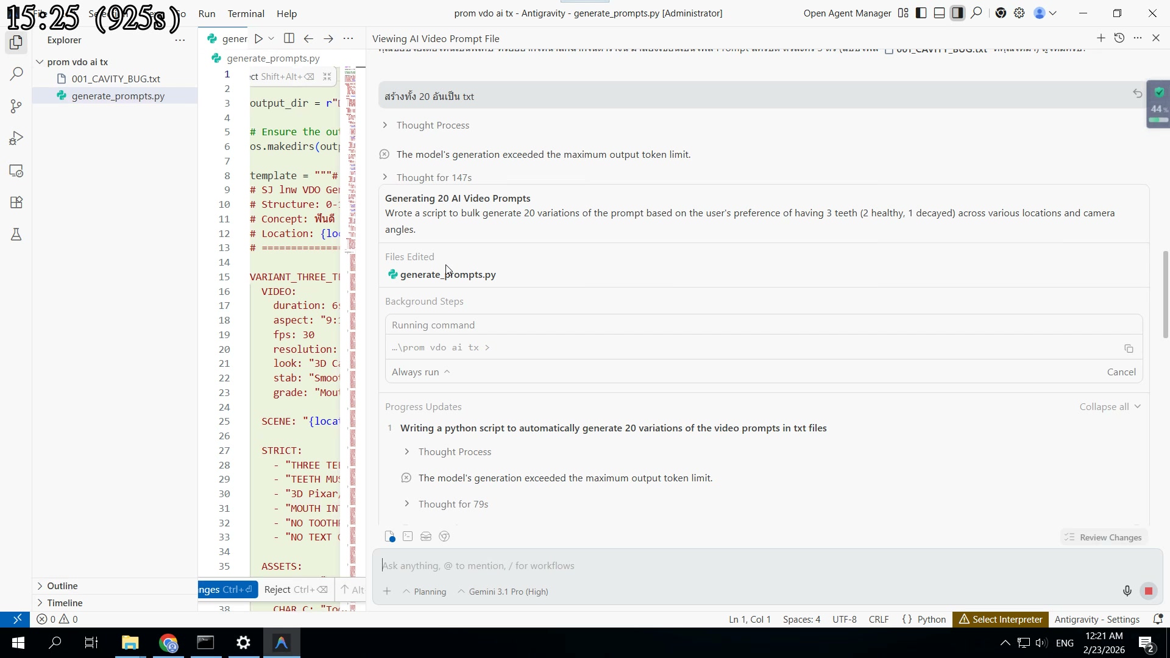Open the Extensions view

16,202
